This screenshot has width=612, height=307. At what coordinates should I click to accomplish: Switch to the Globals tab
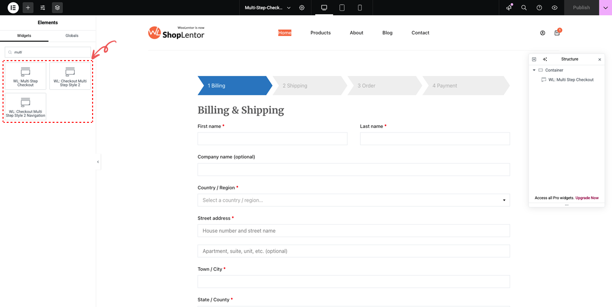(72, 36)
